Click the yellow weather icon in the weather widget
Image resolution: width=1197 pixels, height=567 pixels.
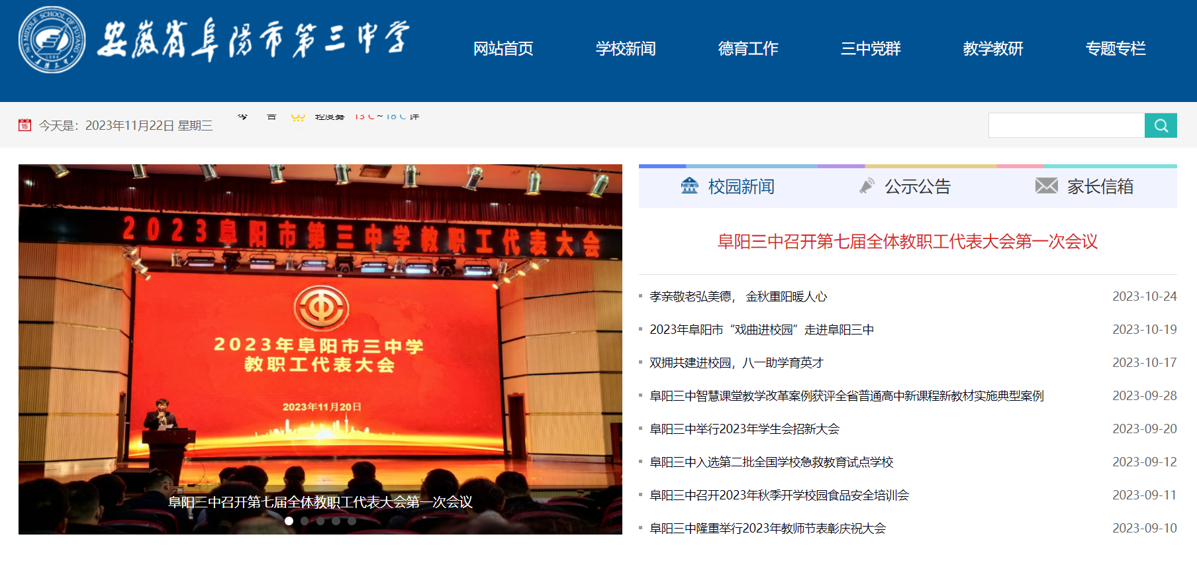pyautogui.click(x=298, y=117)
